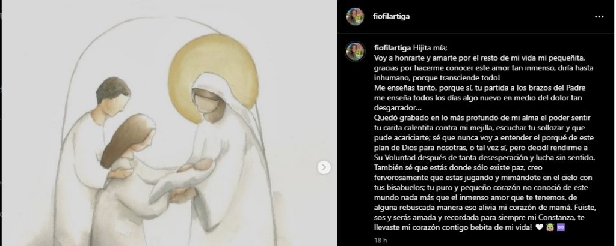Click the 18 h post timestamp
Screen dimensions: 616x246
(x=381, y=240)
